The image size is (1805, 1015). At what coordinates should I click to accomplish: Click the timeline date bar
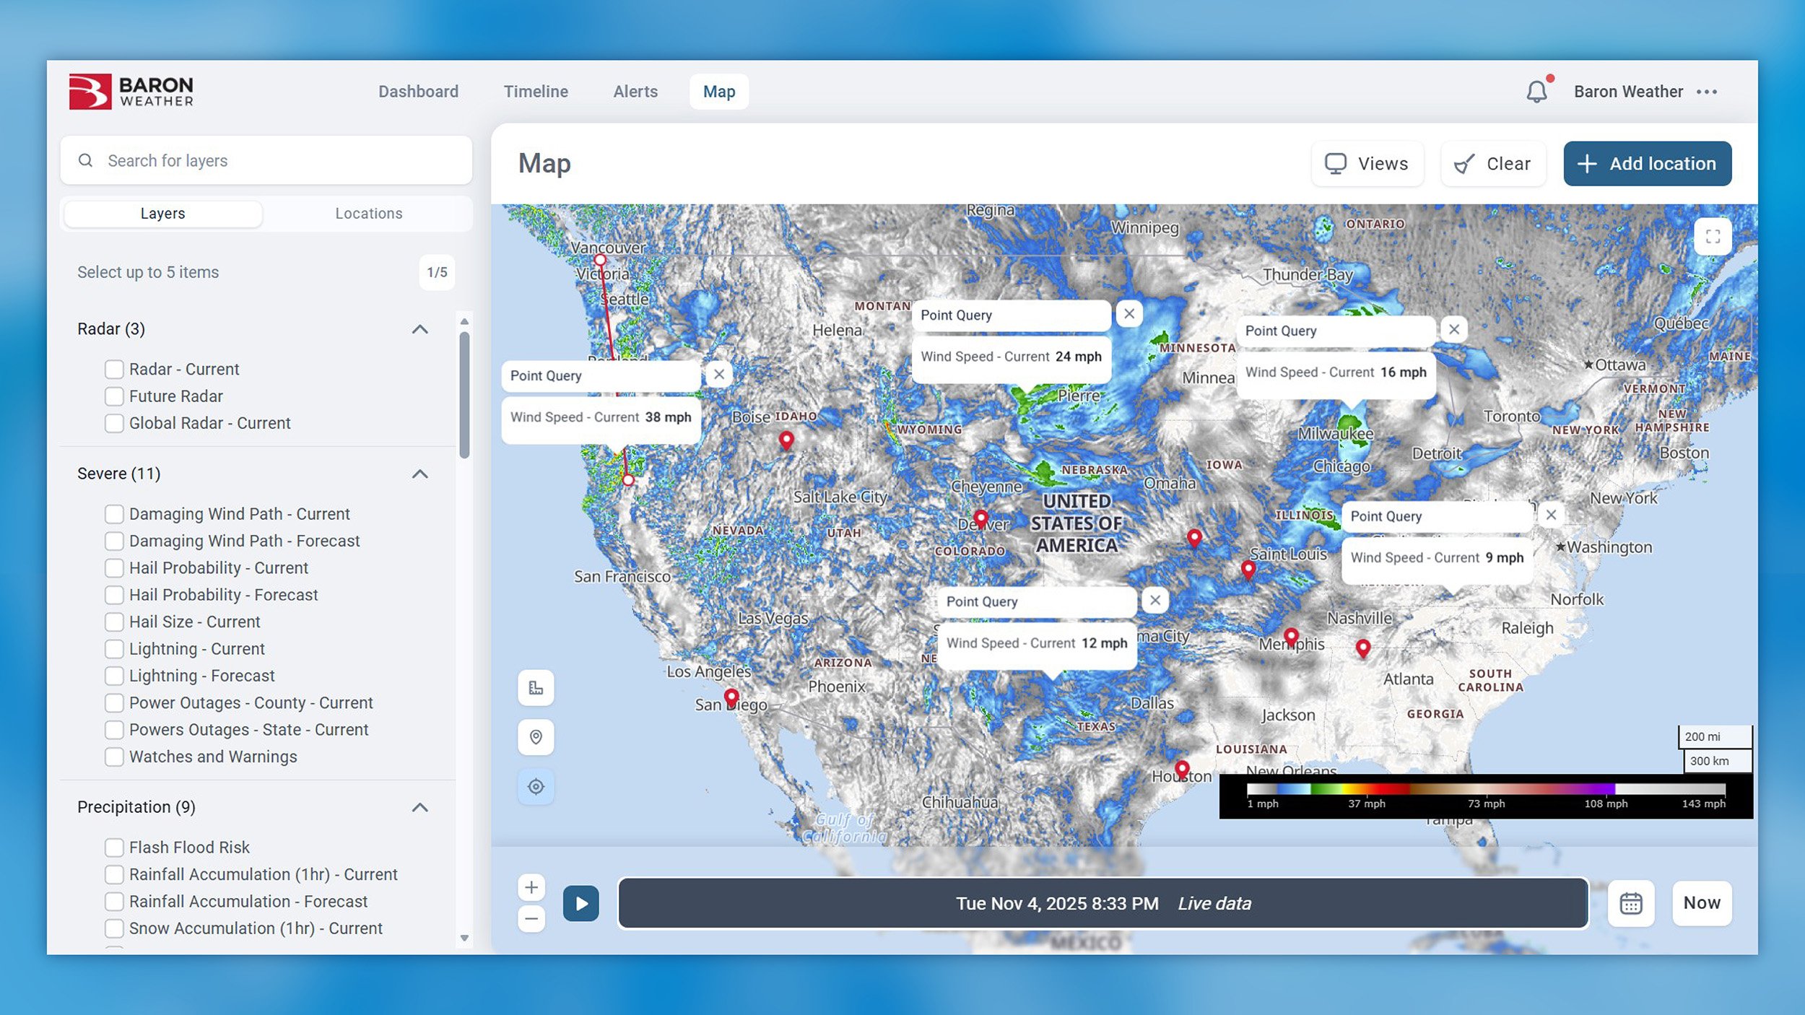pyautogui.click(x=1102, y=903)
